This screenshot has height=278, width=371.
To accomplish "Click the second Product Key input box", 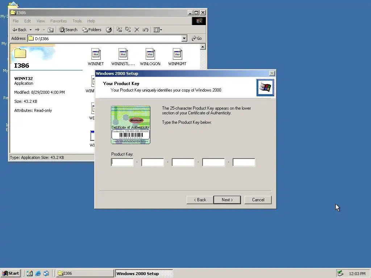I will pyautogui.click(x=153, y=163).
